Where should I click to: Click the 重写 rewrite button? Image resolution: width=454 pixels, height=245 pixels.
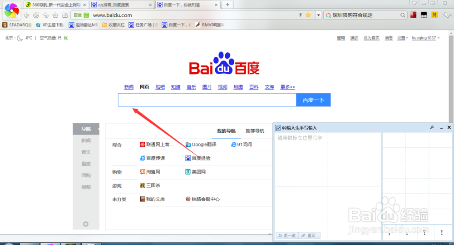[309, 235]
